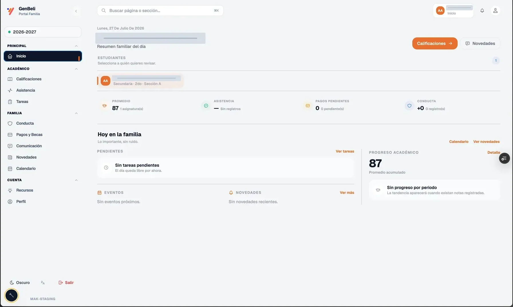513x307 pixels.
Task: Click the Novedades newspaper icon in sidebar
Action: tap(10, 157)
